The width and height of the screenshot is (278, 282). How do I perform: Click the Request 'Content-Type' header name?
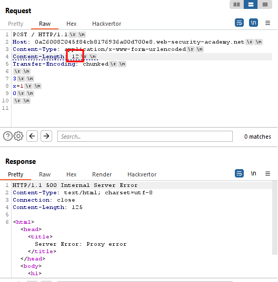(35, 49)
